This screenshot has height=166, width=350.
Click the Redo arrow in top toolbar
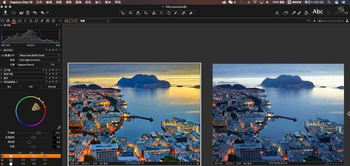point(47,13)
